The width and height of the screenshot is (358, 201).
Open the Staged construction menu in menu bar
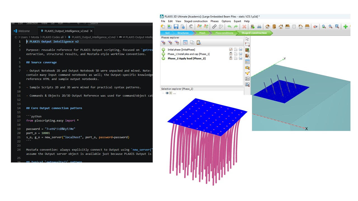point(196,21)
